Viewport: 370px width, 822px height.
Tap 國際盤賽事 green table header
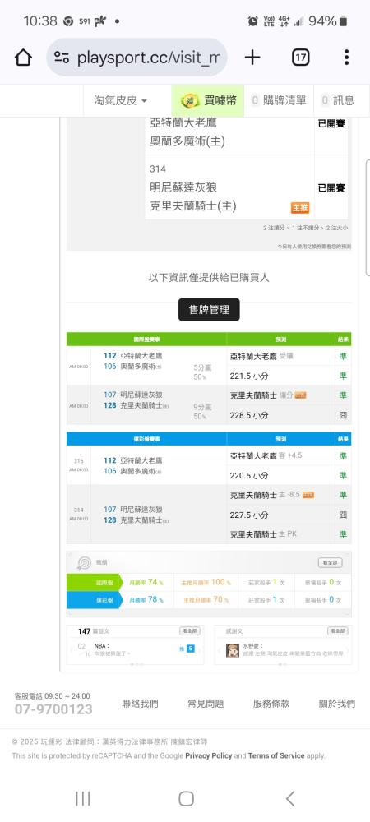146,339
